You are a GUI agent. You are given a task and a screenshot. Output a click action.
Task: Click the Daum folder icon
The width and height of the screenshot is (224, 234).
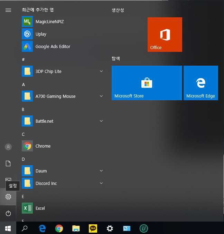27,171
